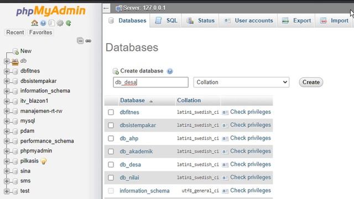Click database icon next to mysql
The image size is (354, 199).
tap(15, 121)
